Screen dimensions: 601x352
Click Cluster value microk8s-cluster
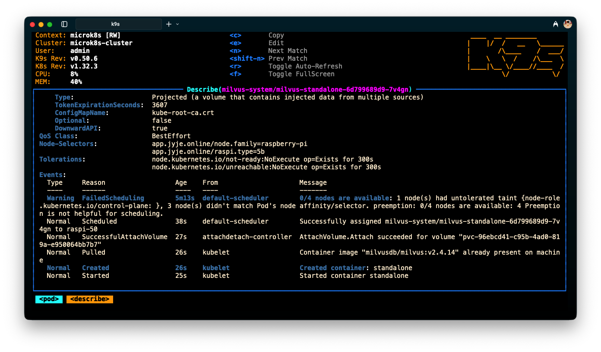click(x=101, y=43)
